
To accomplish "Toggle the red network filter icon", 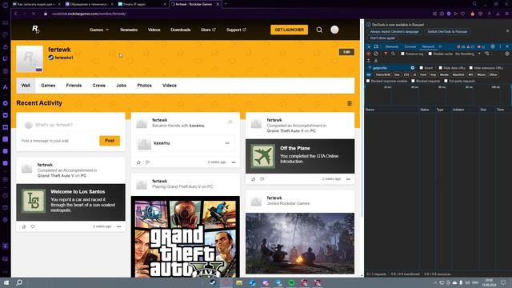I will click(x=386, y=54).
